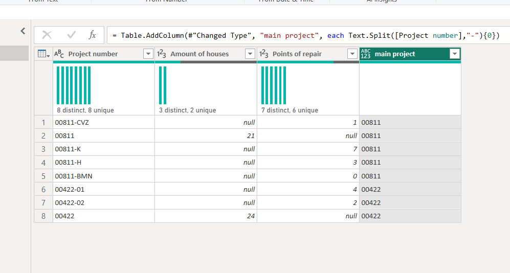Open the main project filter dropdown
The image size is (510, 273).
pyautogui.click(x=455, y=54)
